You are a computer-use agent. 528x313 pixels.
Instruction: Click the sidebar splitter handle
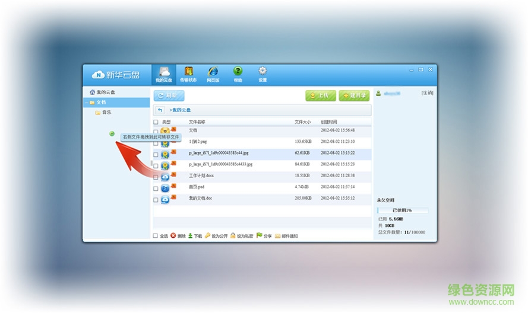click(151, 164)
